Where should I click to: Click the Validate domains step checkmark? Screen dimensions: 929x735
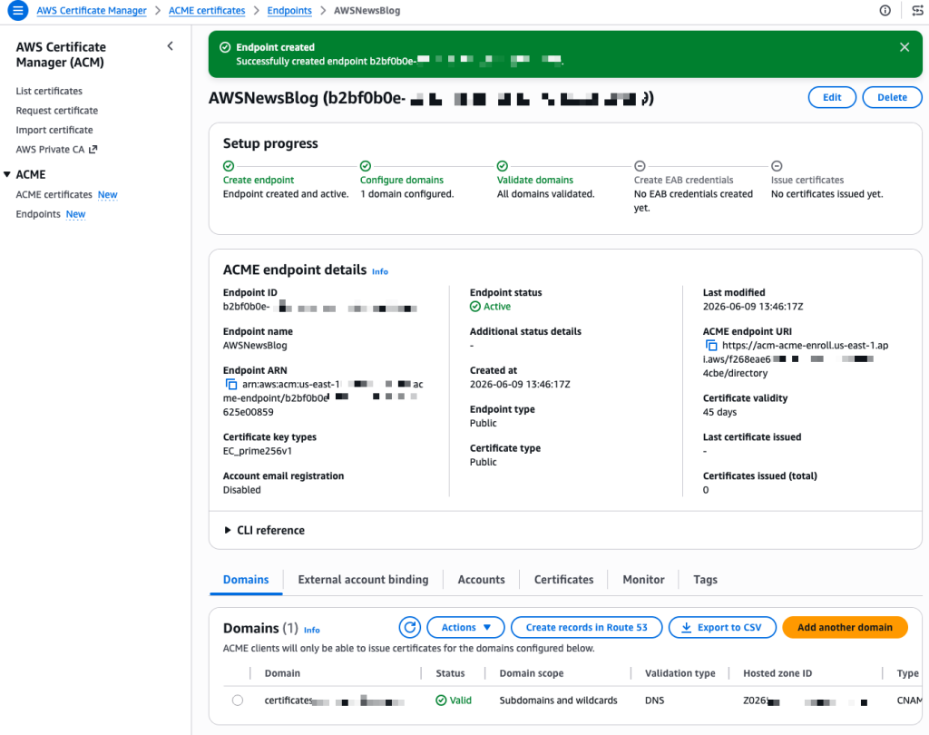503,166
